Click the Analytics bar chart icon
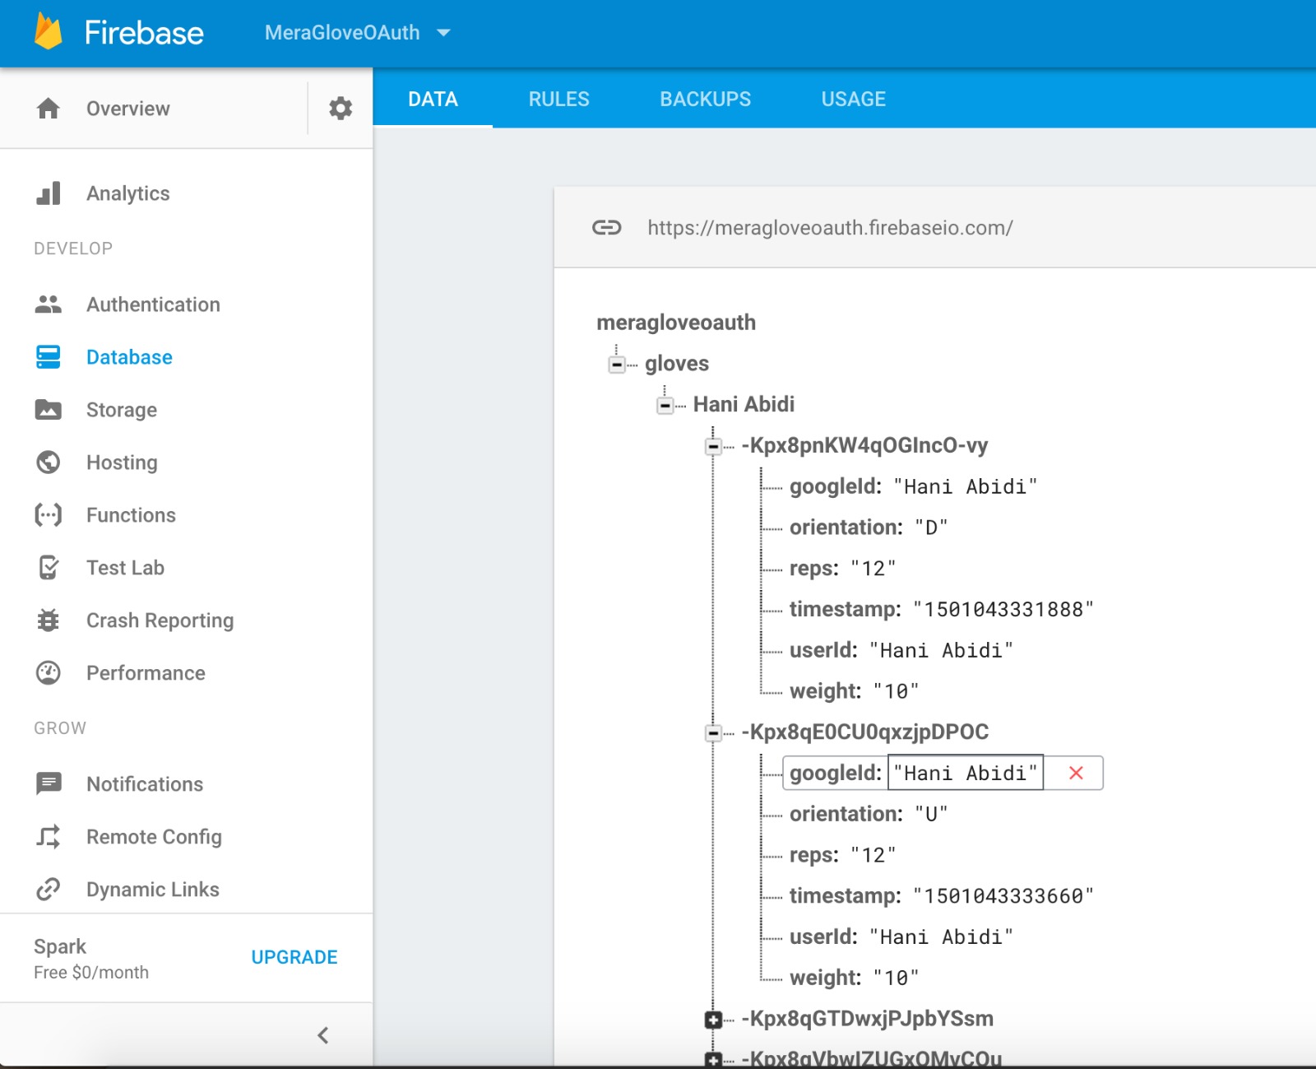The height and width of the screenshot is (1069, 1316). pyautogui.click(x=49, y=193)
